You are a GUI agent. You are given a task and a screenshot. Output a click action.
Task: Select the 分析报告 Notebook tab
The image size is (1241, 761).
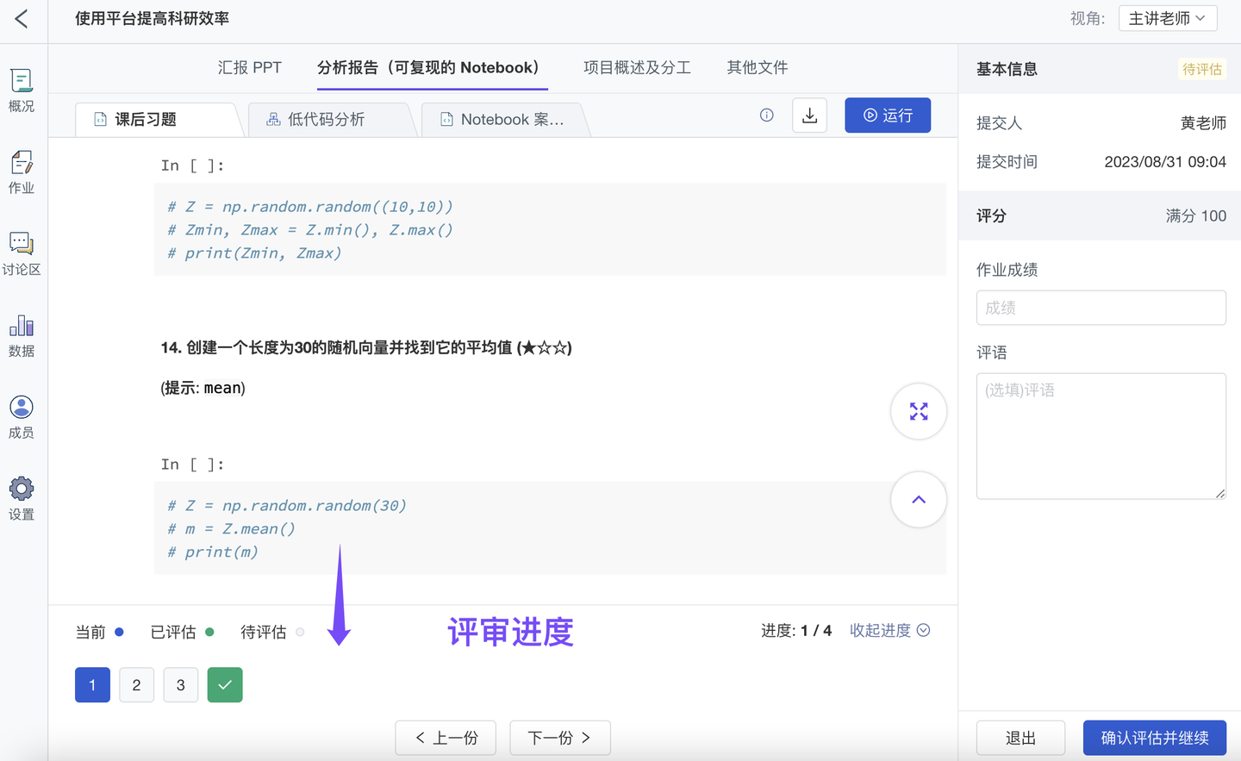(428, 67)
